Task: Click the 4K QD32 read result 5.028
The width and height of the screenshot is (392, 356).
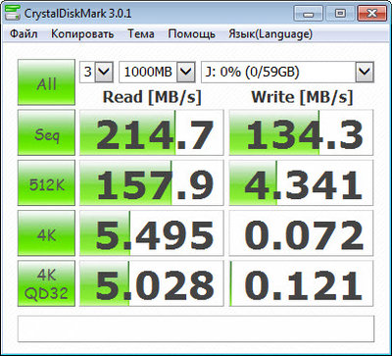Action: click(x=152, y=283)
